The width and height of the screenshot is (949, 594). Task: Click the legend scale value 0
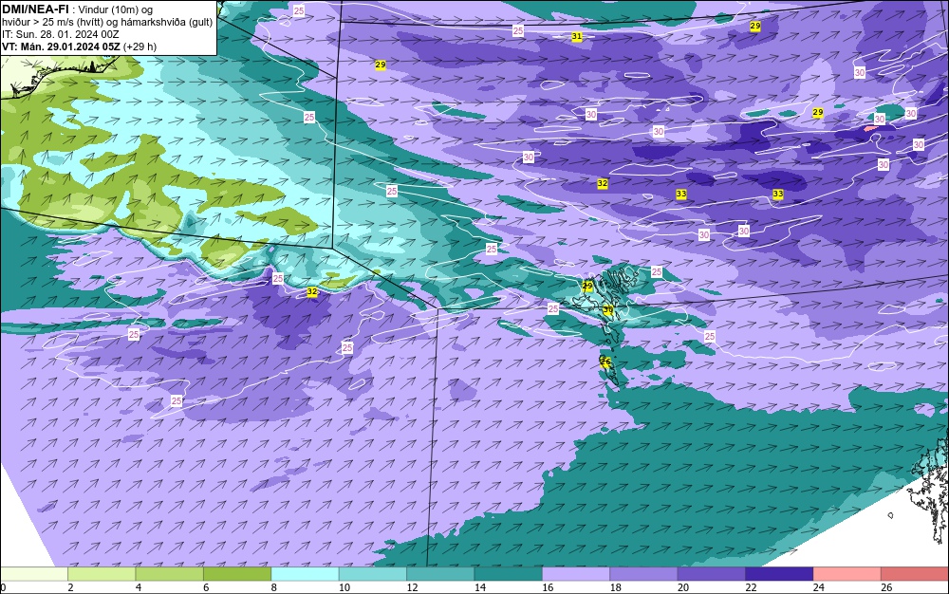tap(3, 587)
